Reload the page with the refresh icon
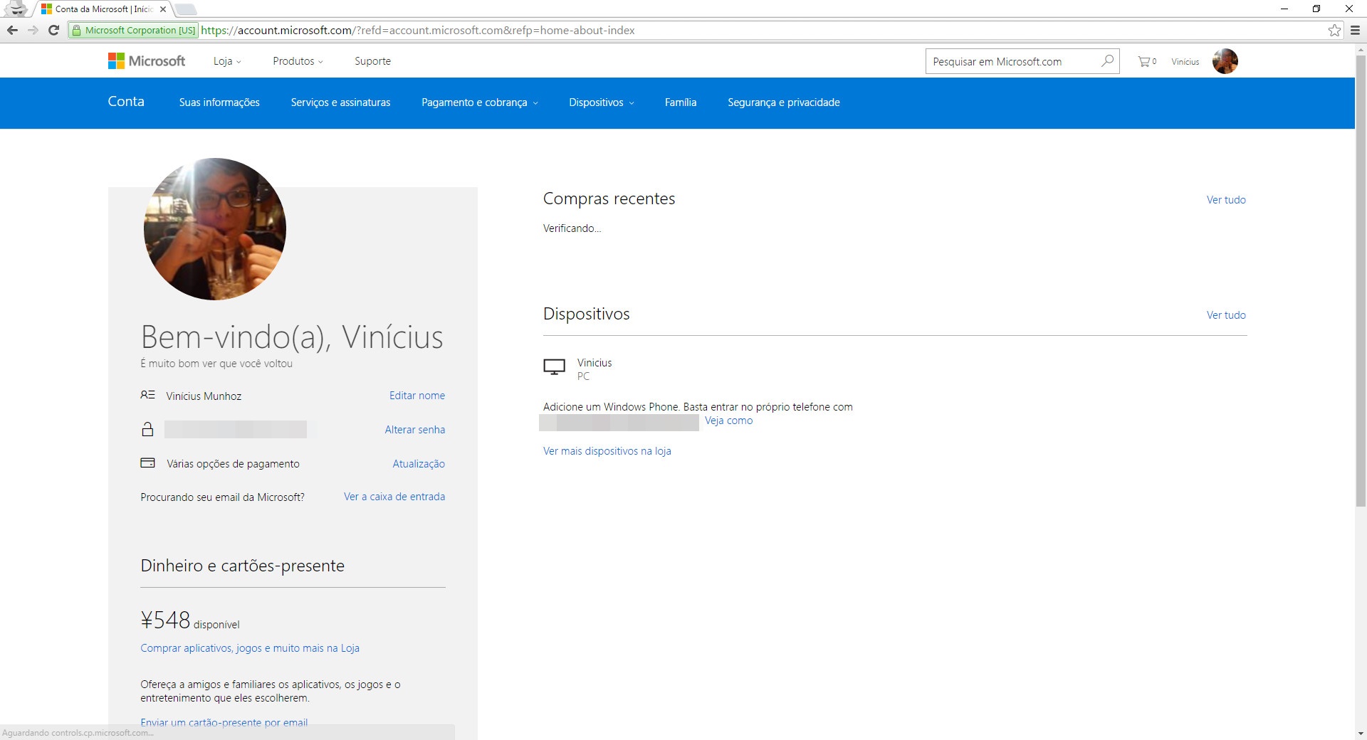 (53, 30)
